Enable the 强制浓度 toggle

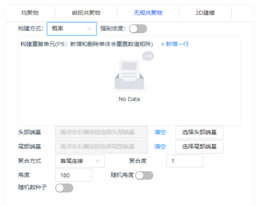[138, 29]
